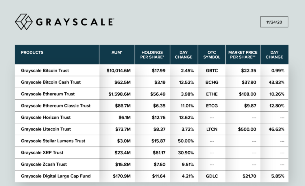The width and height of the screenshot is (305, 186).
Task: Select the HOLDINGS PER SHARE header
Action: coord(152,55)
